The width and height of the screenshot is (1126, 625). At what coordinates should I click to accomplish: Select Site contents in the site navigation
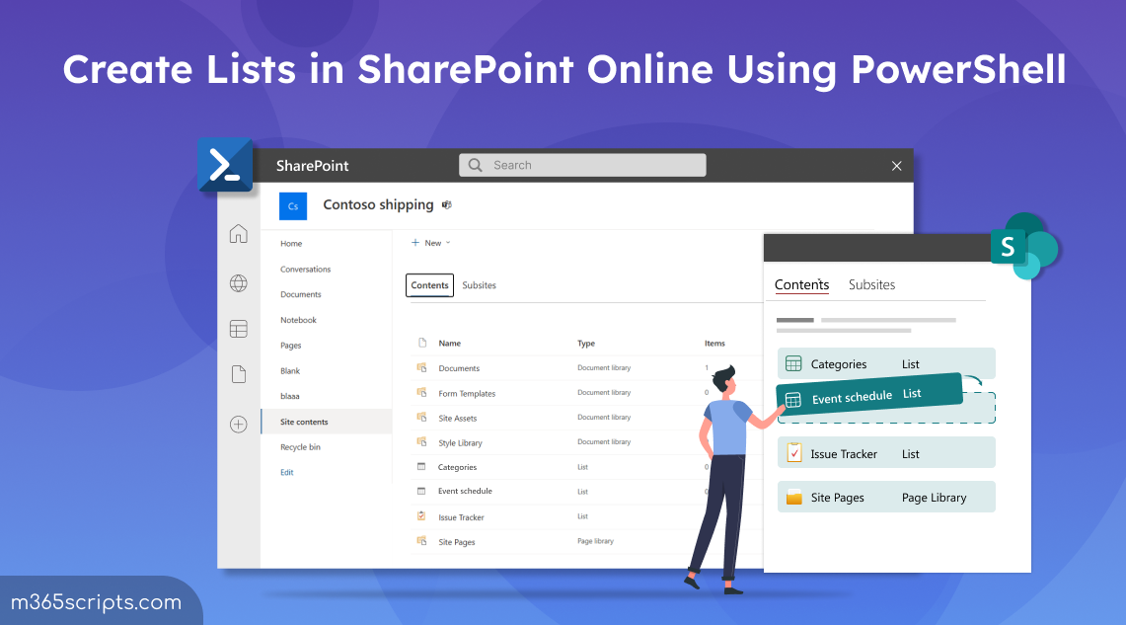click(x=327, y=422)
